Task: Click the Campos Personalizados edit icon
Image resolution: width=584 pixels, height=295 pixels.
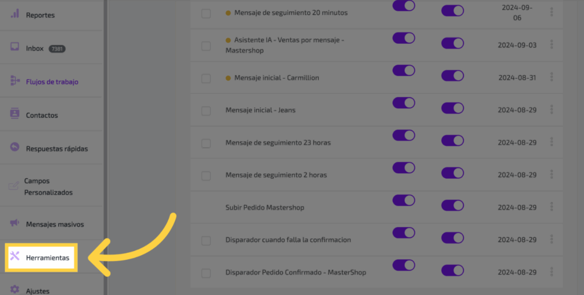Action: (14, 186)
